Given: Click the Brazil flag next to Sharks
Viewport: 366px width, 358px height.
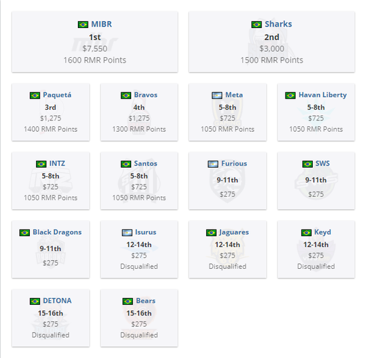Looking at the screenshot, I should tap(256, 25).
